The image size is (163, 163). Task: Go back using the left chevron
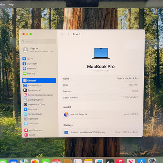click(x=62, y=34)
